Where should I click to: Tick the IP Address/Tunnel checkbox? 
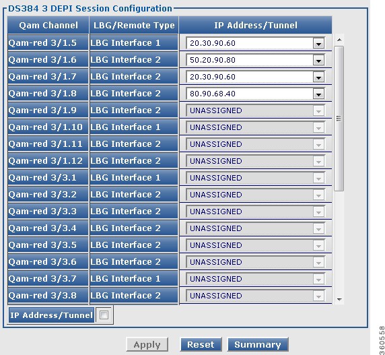[x=104, y=315]
